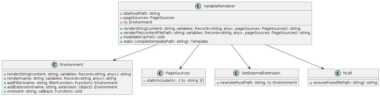Click private marker beside nj: Environment
The height and width of the screenshot is (96, 380).
click(x=121, y=22)
